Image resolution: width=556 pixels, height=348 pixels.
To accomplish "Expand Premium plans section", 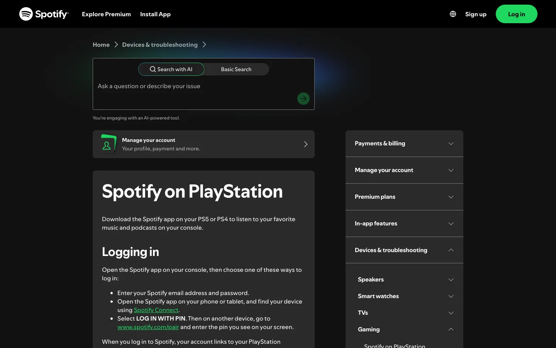I will tap(404, 197).
